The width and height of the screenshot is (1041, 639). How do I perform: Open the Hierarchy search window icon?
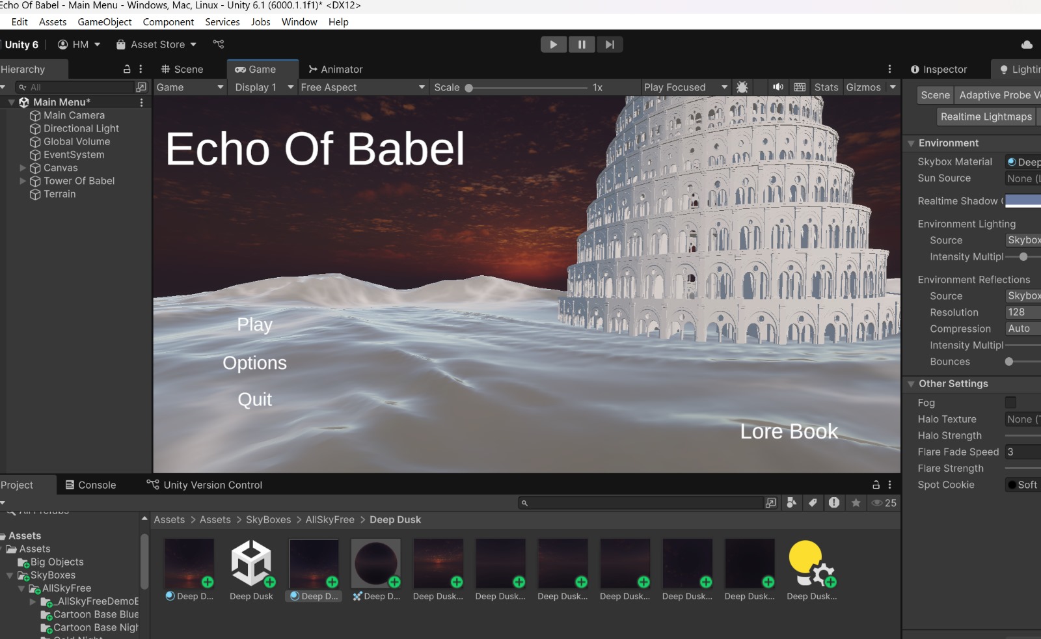pos(141,87)
